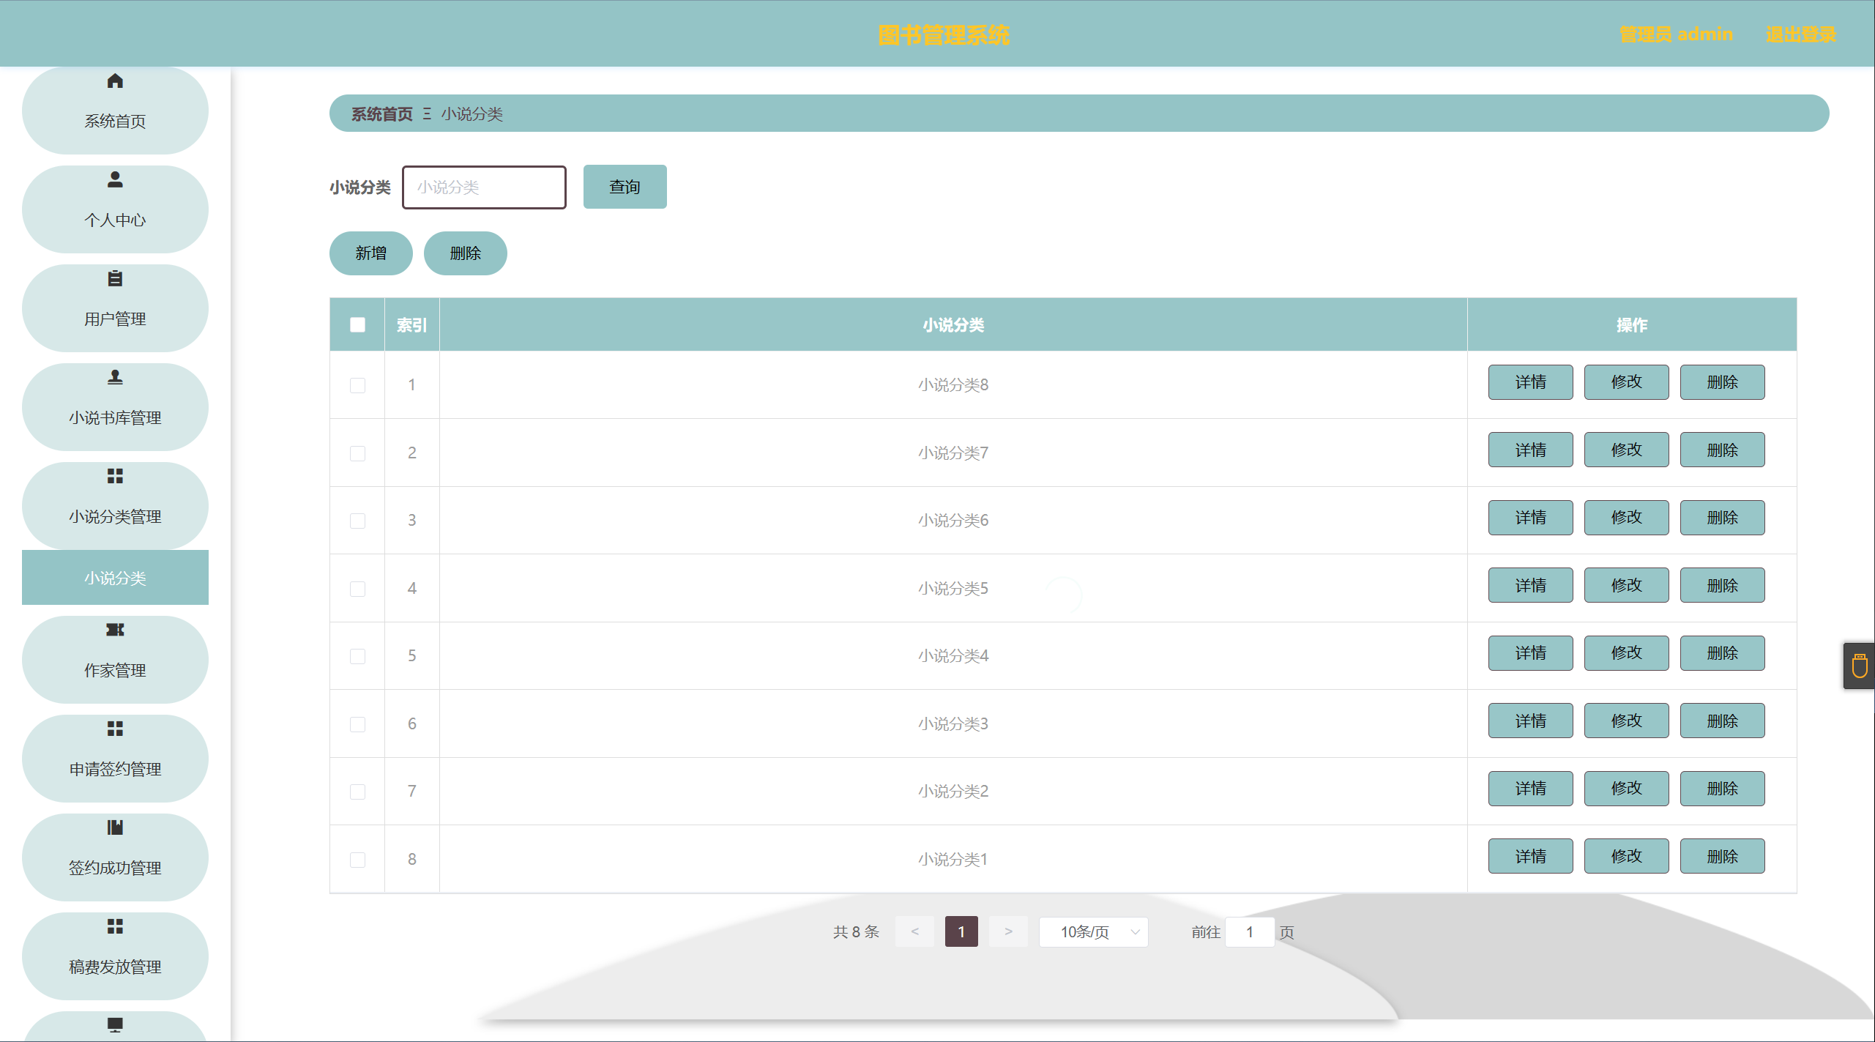Select the 小说分类 submenu item

[x=115, y=578]
